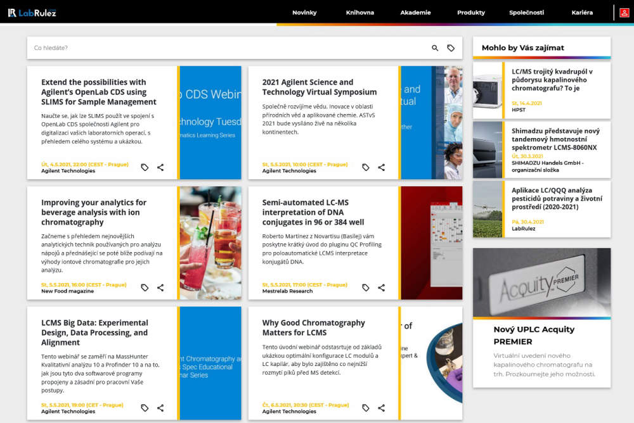Click the search magnifier icon
This screenshot has height=423, width=634.
[x=435, y=48]
